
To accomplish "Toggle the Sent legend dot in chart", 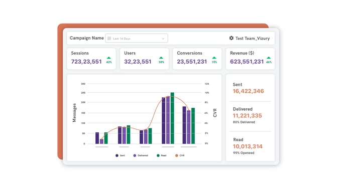I will pos(117,155).
